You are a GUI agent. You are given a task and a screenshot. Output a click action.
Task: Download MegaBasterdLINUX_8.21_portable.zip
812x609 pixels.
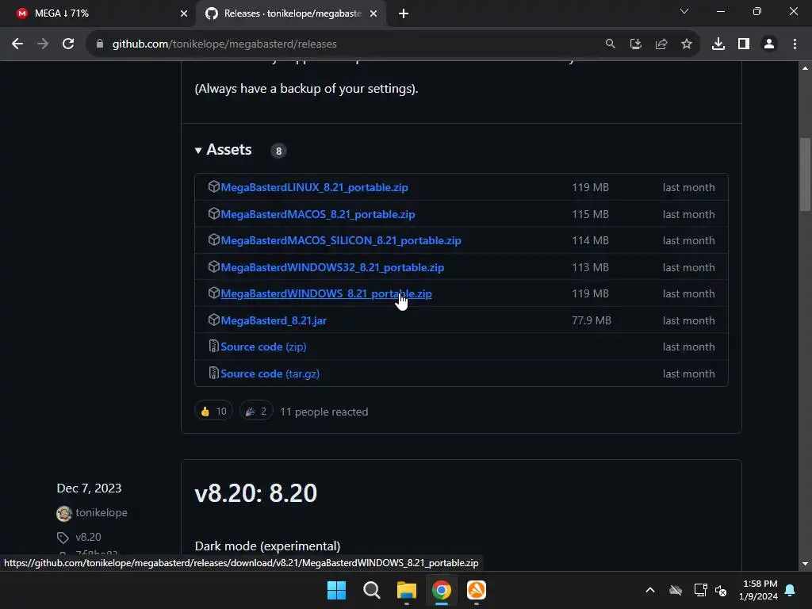[314, 187]
